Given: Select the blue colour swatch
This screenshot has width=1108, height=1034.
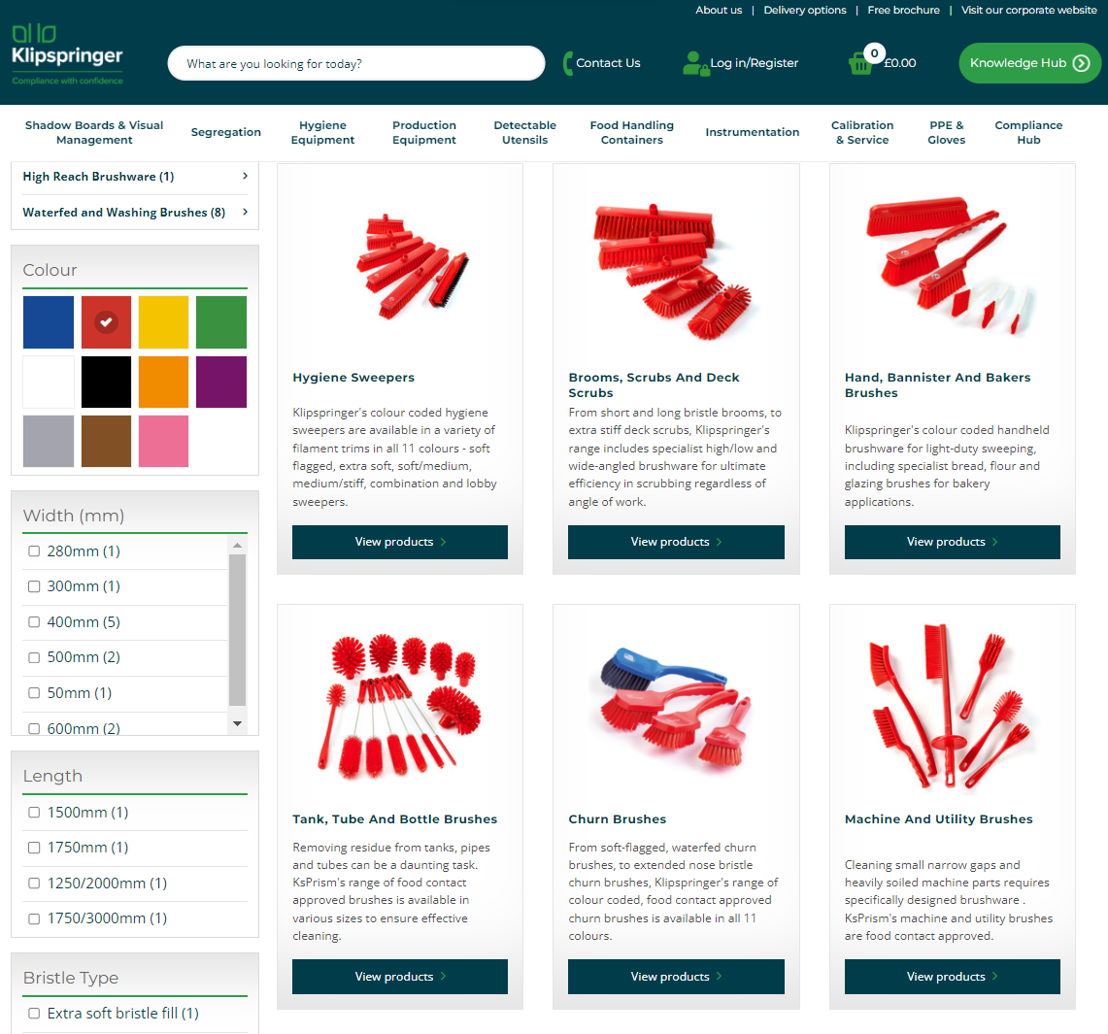Looking at the screenshot, I should point(48,322).
